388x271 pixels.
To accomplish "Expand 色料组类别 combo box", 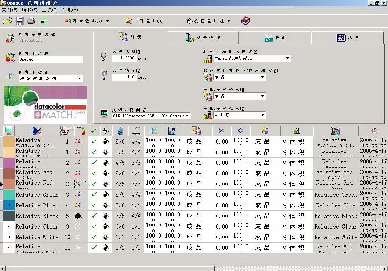I will (79, 78).
